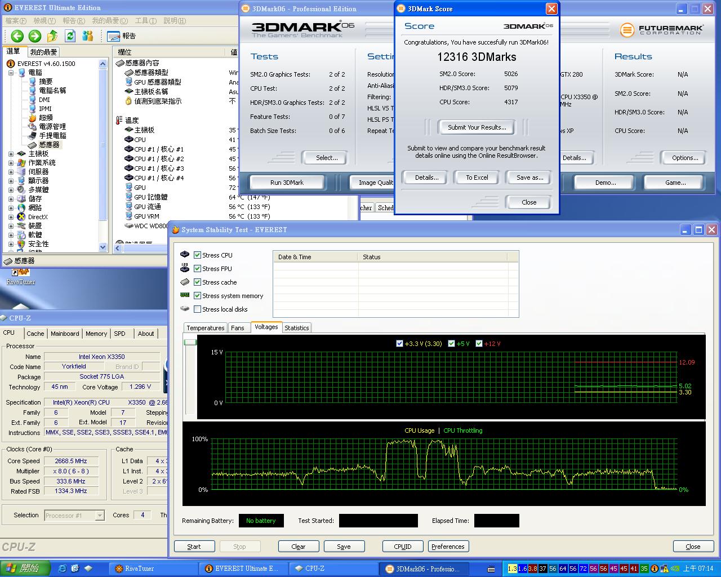Toggle the Stress cache checkbox
This screenshot has height=577, width=721.
pyautogui.click(x=197, y=282)
